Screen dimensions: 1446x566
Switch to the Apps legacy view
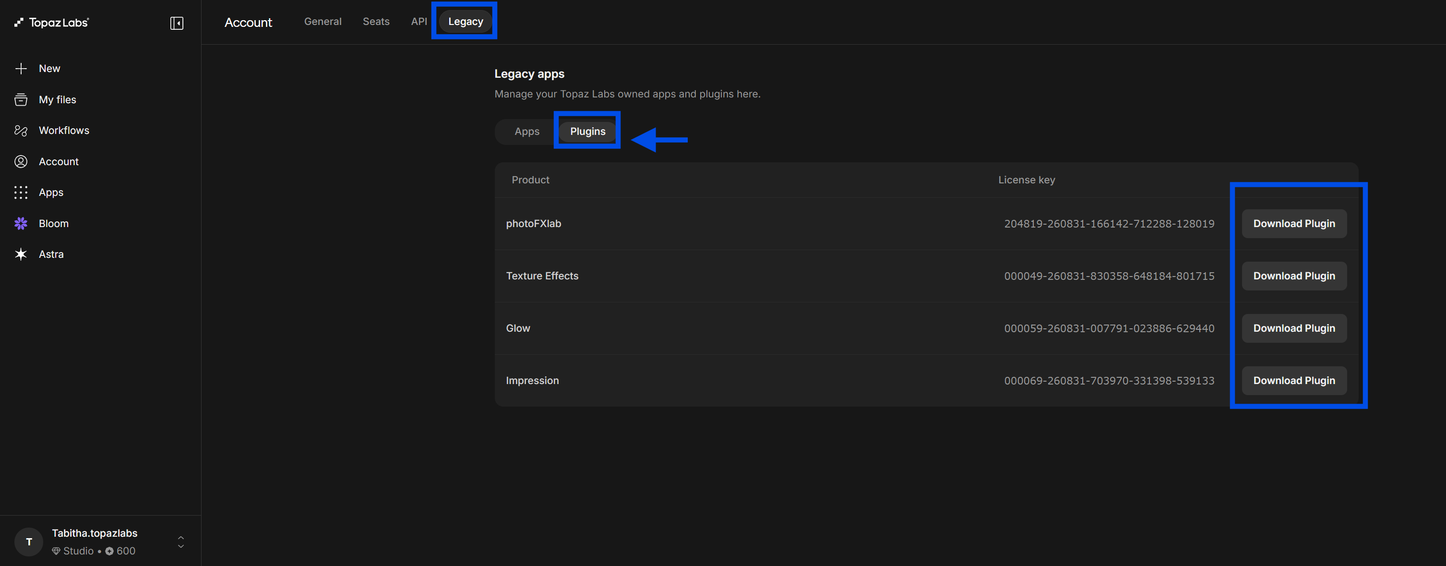(x=527, y=132)
